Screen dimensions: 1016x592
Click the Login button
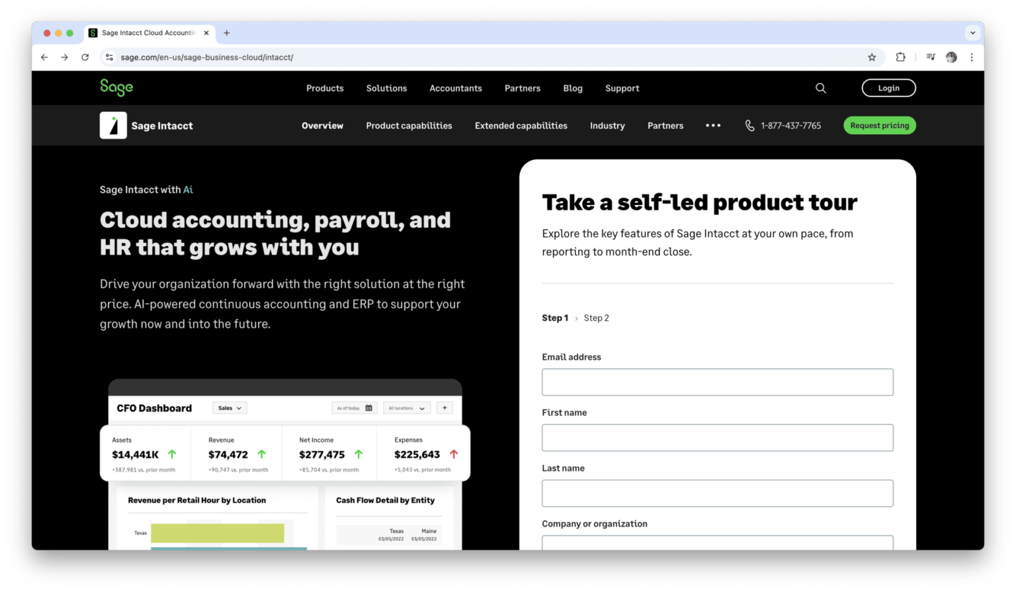point(888,87)
